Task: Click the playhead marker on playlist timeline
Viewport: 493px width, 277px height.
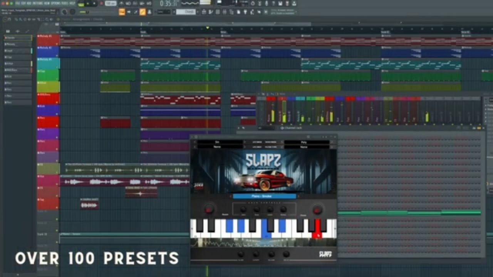Action: click(x=208, y=28)
